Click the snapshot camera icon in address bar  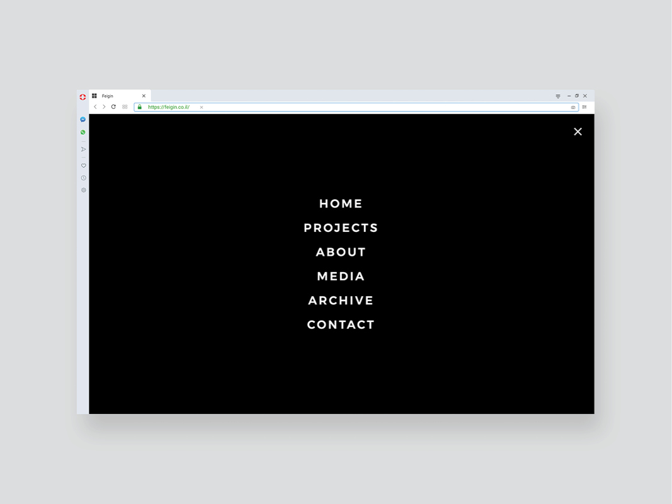(x=573, y=107)
